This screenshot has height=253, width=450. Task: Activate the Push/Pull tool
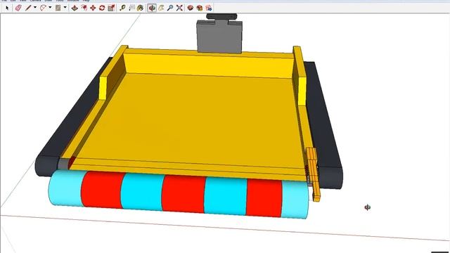[x=75, y=8]
